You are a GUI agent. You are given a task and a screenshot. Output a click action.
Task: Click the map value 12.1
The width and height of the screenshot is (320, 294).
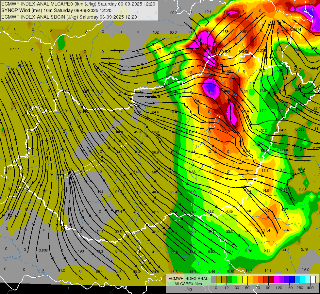coord(208,12)
